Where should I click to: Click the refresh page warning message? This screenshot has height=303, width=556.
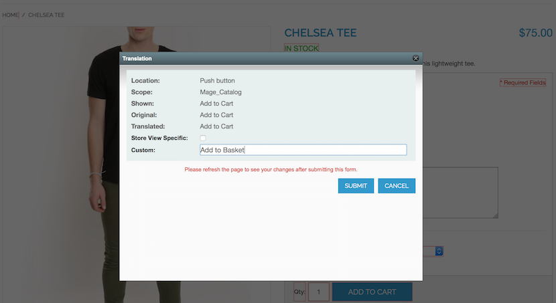pyautogui.click(x=271, y=169)
